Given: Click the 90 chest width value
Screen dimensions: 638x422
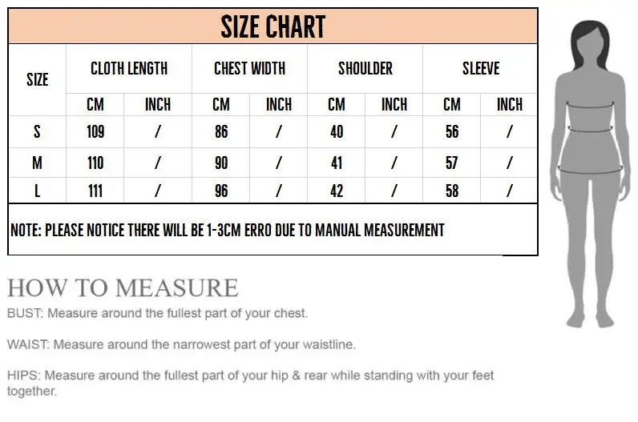Looking at the screenshot, I should click(221, 163).
